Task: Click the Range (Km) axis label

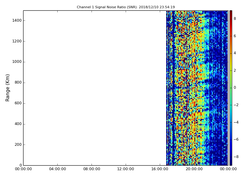Action: point(7,88)
